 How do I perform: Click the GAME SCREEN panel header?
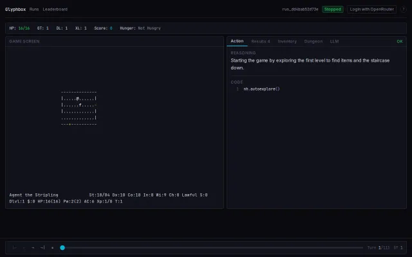pos(24,41)
